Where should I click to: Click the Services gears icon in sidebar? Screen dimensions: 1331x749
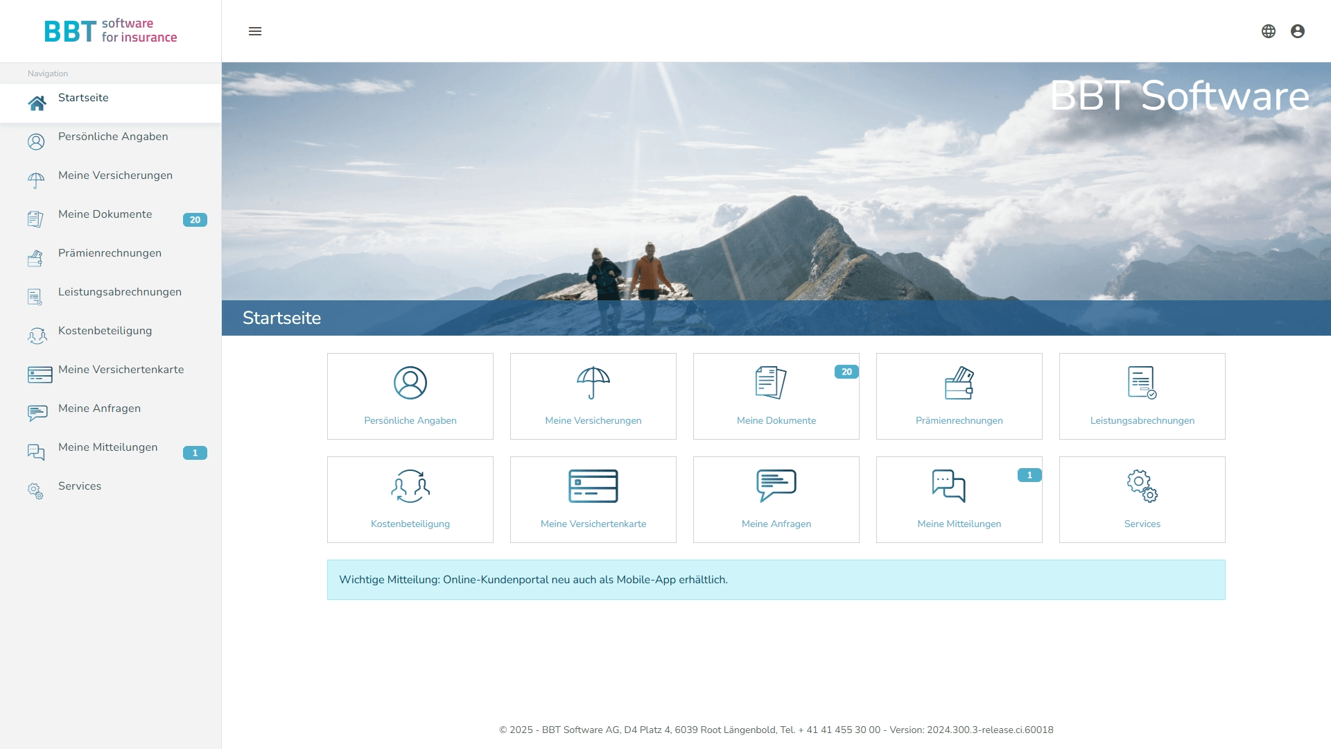[x=35, y=491]
